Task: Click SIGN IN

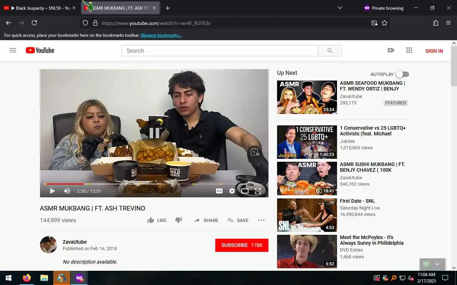Action: [434, 51]
